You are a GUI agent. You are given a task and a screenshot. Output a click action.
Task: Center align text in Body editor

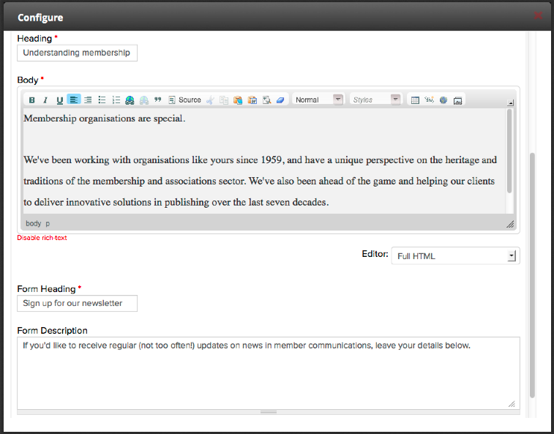(x=88, y=100)
